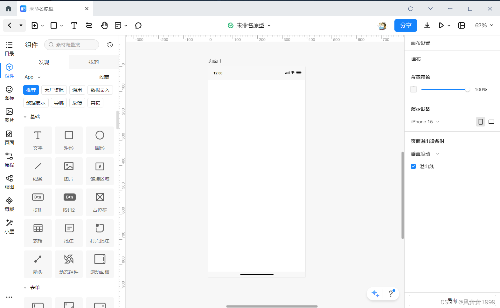Select the 通用 filter tag

77,90
